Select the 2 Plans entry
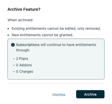Image resolution: width=112 pixels, height=104 pixels. click(x=22, y=59)
